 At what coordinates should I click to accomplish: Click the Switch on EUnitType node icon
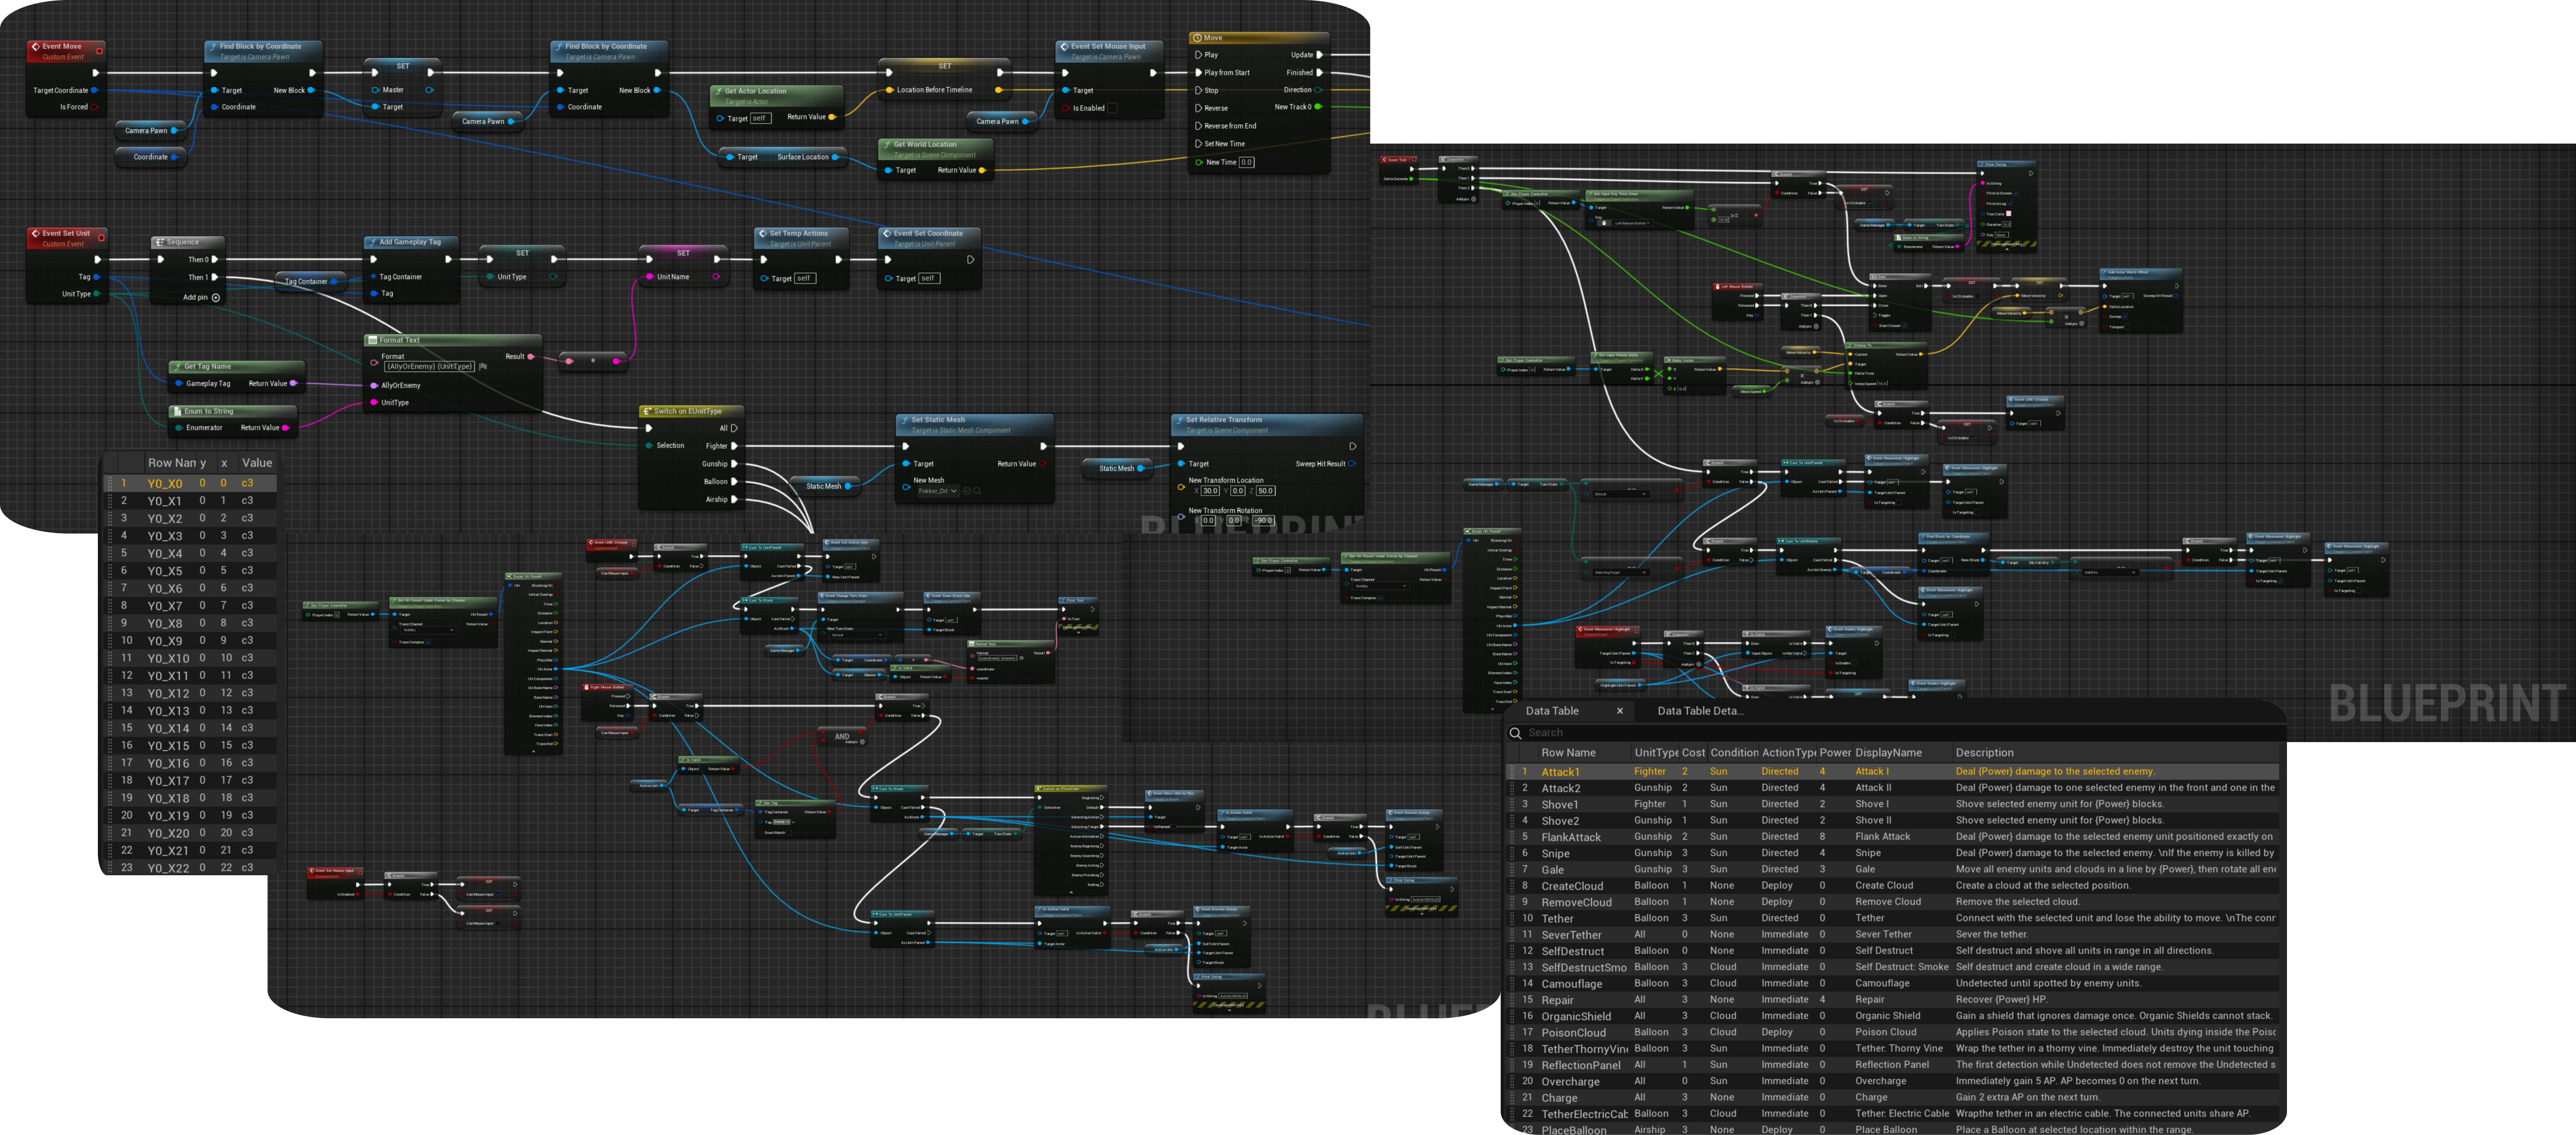pos(647,411)
